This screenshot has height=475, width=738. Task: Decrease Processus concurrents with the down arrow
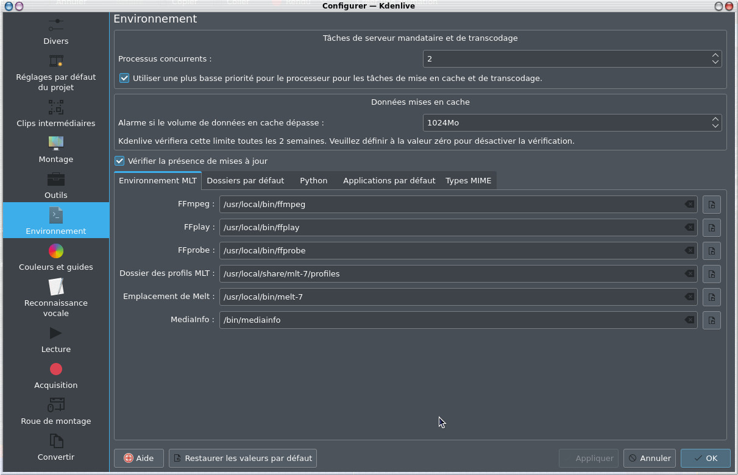(715, 63)
